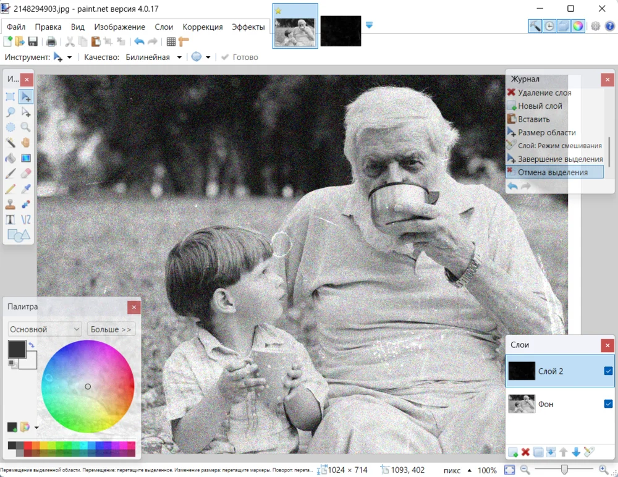Select the Rectangle Select tool

click(x=11, y=96)
